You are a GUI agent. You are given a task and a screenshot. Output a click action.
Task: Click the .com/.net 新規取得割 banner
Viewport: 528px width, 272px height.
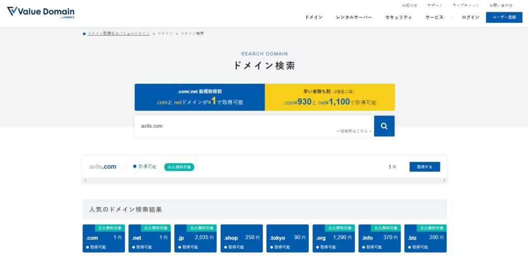[200, 97]
